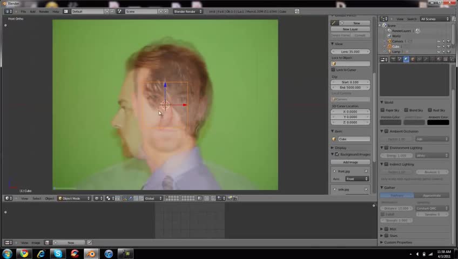The height and width of the screenshot is (259, 458).
Task: Open outliner editor type selector
Action: (384, 19)
